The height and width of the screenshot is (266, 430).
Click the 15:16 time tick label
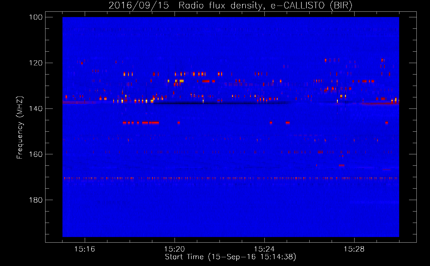(x=85, y=249)
